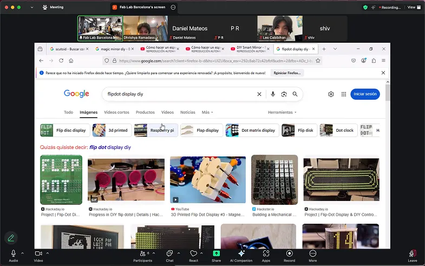Reload the page in Firefox
This screenshot has height=266, width=425.
pos(61,61)
